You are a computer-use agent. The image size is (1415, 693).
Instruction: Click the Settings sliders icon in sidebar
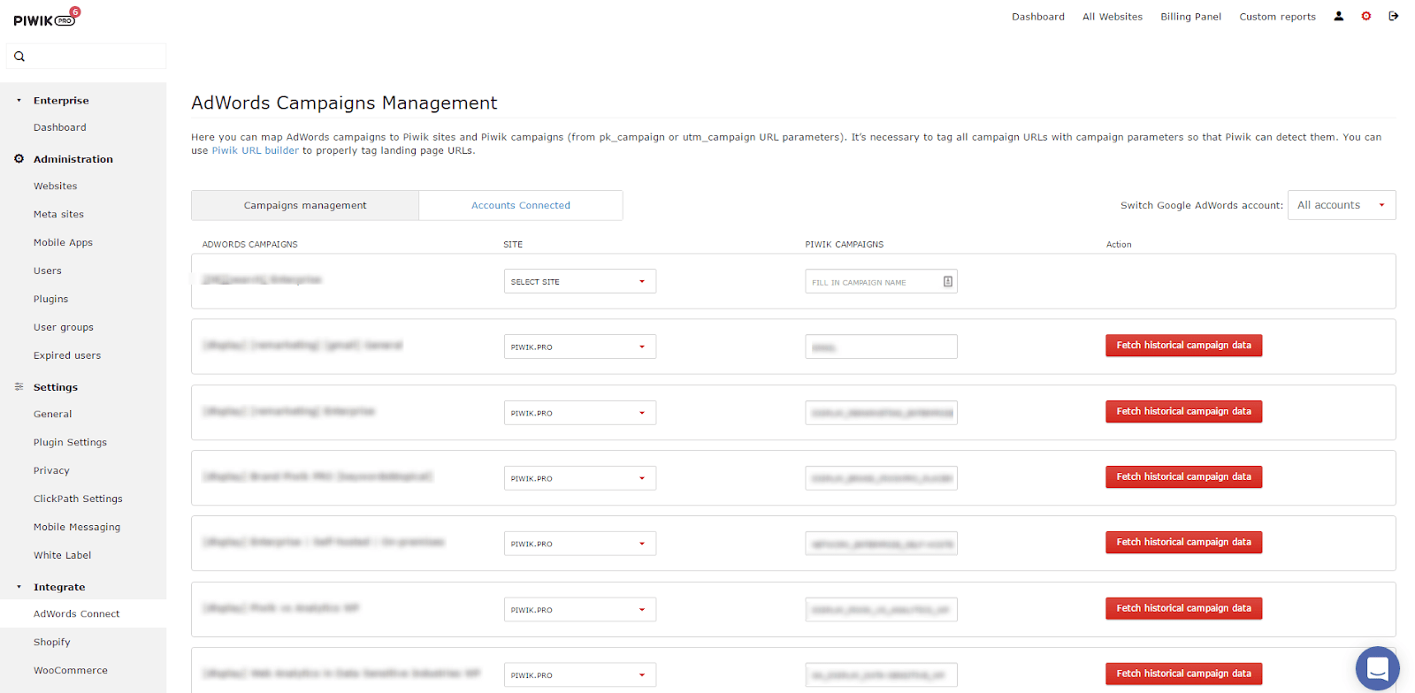tap(19, 387)
